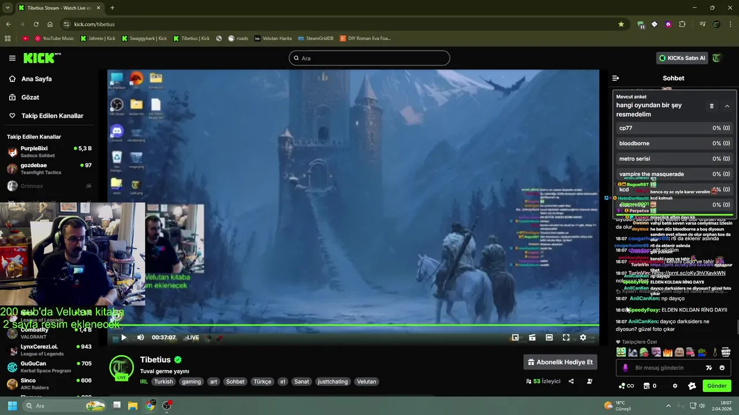Click the microphone icon in chat input
The width and height of the screenshot is (739, 415).
(625, 368)
